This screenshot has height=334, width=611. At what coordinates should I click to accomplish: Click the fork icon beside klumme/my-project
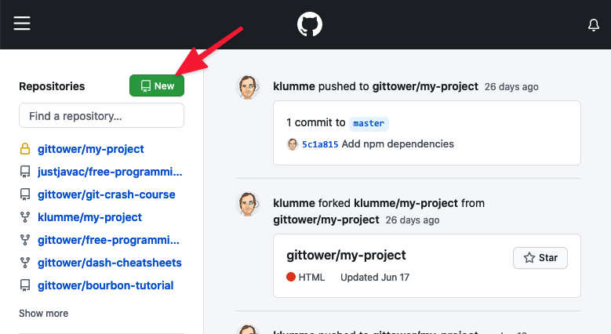coord(25,217)
